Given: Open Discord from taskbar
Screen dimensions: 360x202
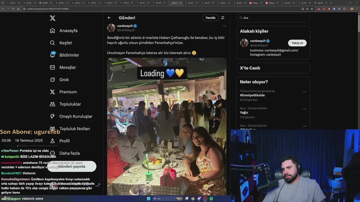Looking at the screenshot, I should pos(199,199).
